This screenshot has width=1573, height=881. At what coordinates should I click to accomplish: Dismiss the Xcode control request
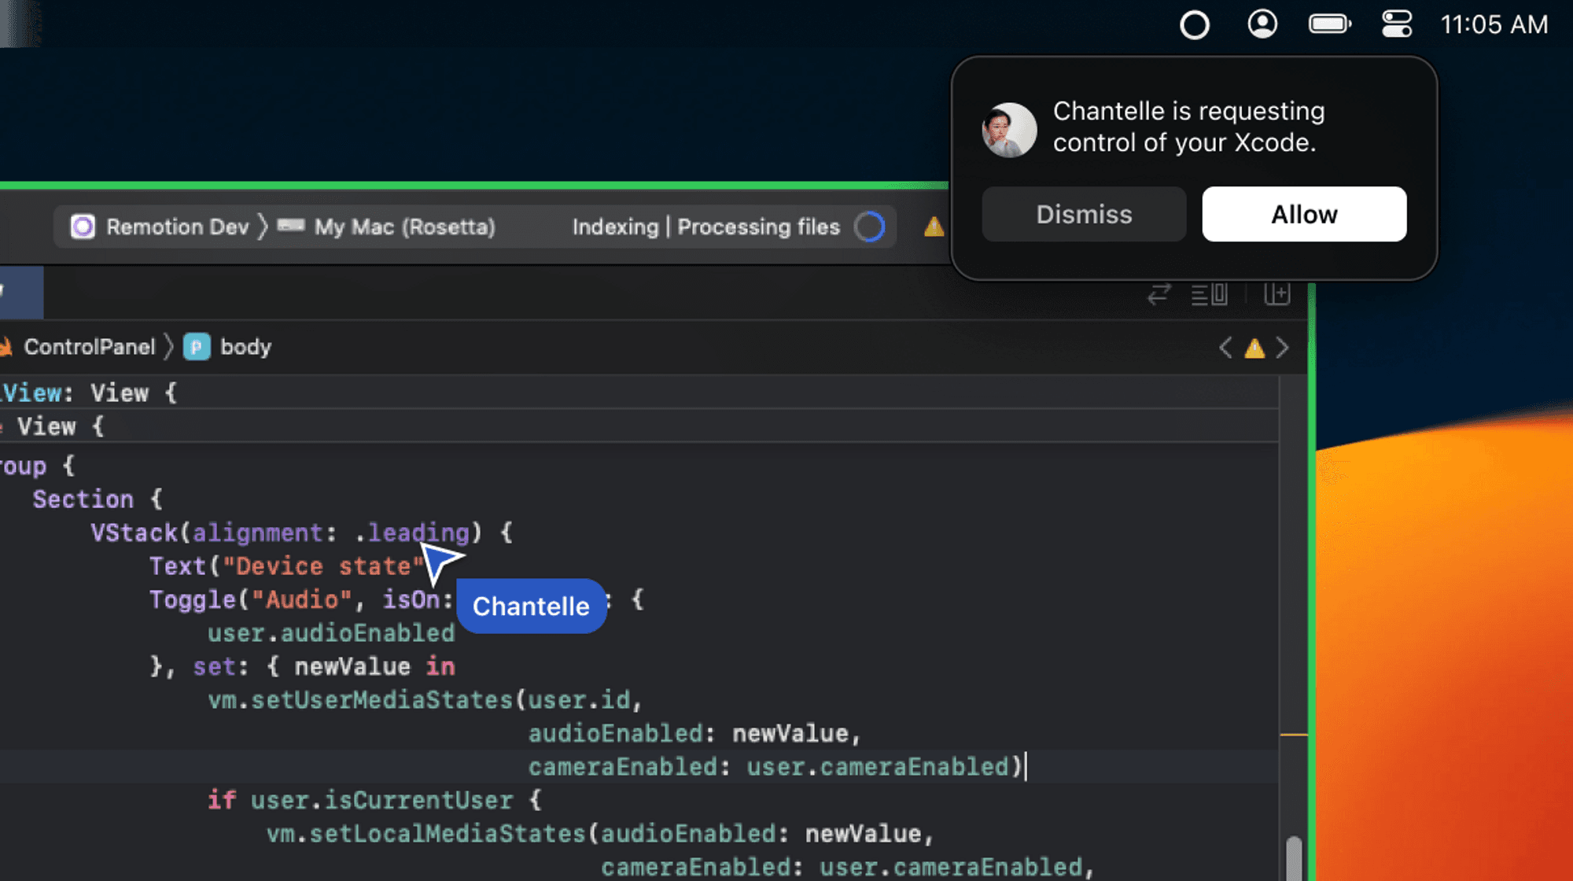point(1083,214)
